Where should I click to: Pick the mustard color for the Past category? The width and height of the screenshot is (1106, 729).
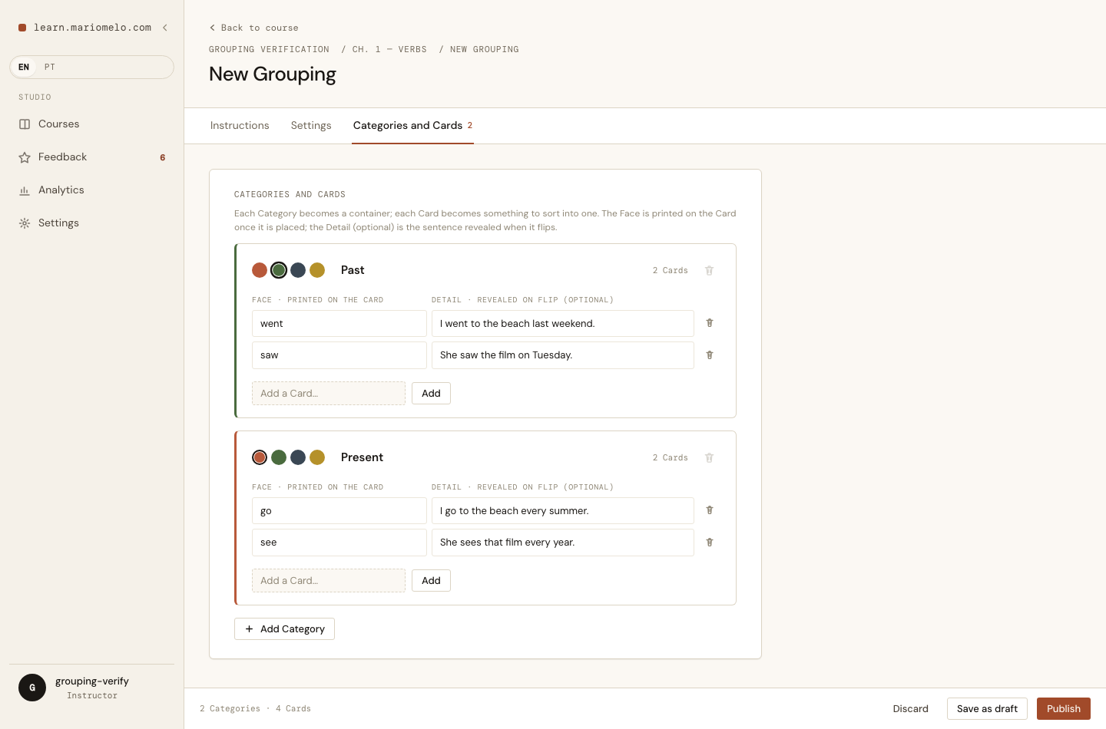[x=317, y=270]
